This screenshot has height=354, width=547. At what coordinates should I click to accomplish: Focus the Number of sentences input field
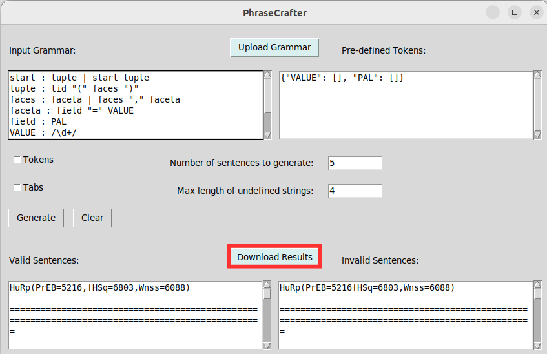[355, 163]
